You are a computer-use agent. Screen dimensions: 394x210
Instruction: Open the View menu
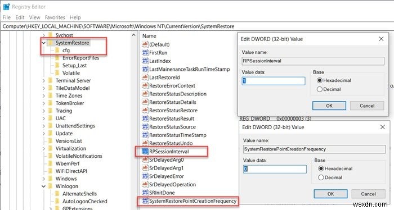34,17
